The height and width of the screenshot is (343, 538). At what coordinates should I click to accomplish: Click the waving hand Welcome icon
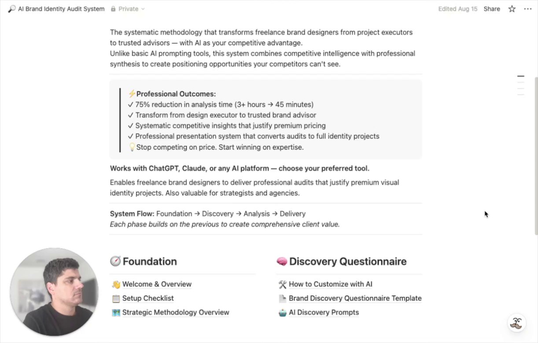pos(116,284)
